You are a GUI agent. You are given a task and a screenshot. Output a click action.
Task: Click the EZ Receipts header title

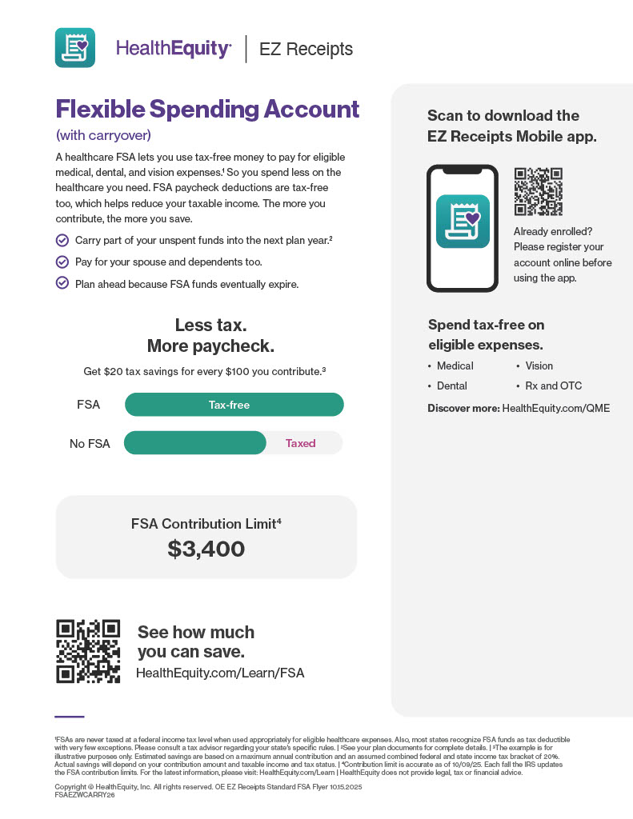306,50
